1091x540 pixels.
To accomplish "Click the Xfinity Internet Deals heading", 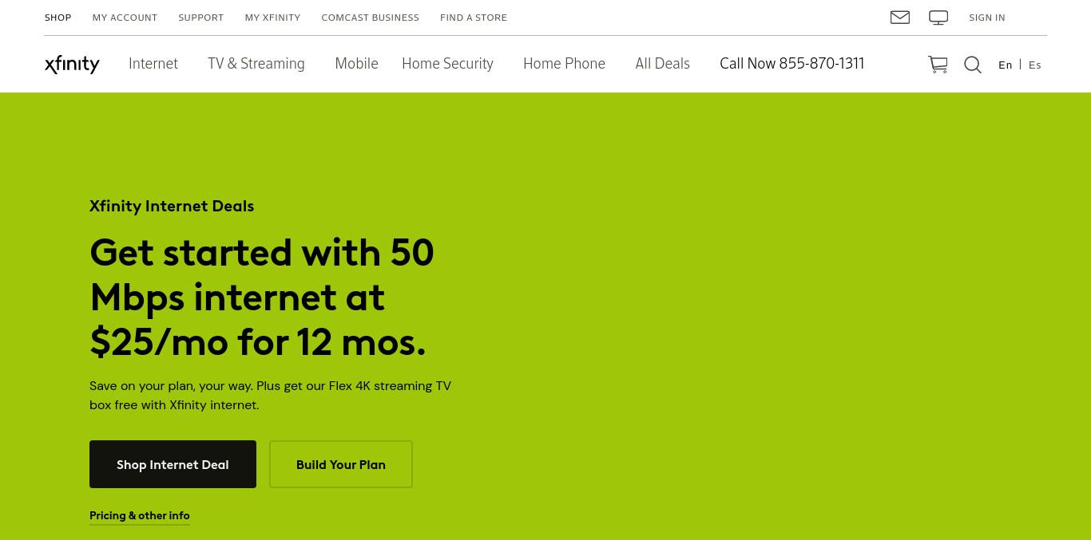I will (x=172, y=206).
